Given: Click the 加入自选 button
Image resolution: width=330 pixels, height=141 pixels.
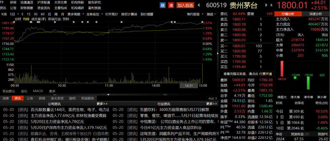Looking at the screenshot, I should click(x=185, y=5).
